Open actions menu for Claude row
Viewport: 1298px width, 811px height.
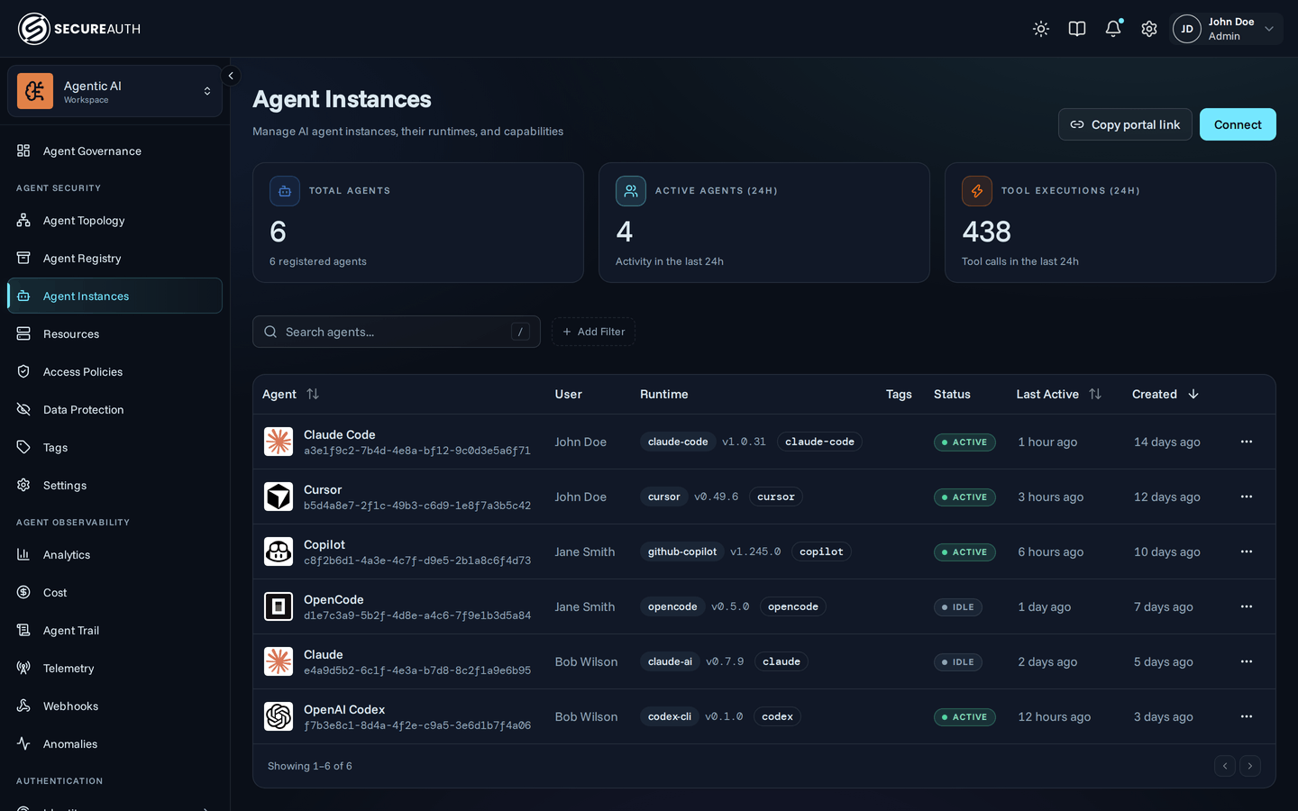1247,661
